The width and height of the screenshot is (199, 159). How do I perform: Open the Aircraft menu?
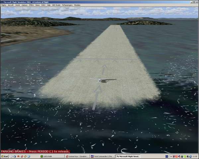(x=11, y=5)
